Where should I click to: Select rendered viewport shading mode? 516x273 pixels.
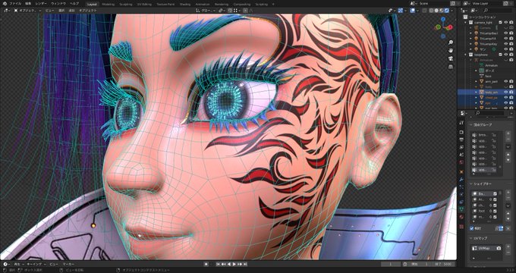(446, 11)
